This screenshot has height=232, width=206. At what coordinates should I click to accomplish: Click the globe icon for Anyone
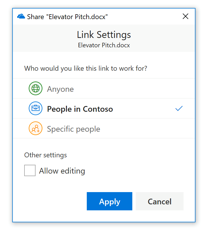coord(36,89)
